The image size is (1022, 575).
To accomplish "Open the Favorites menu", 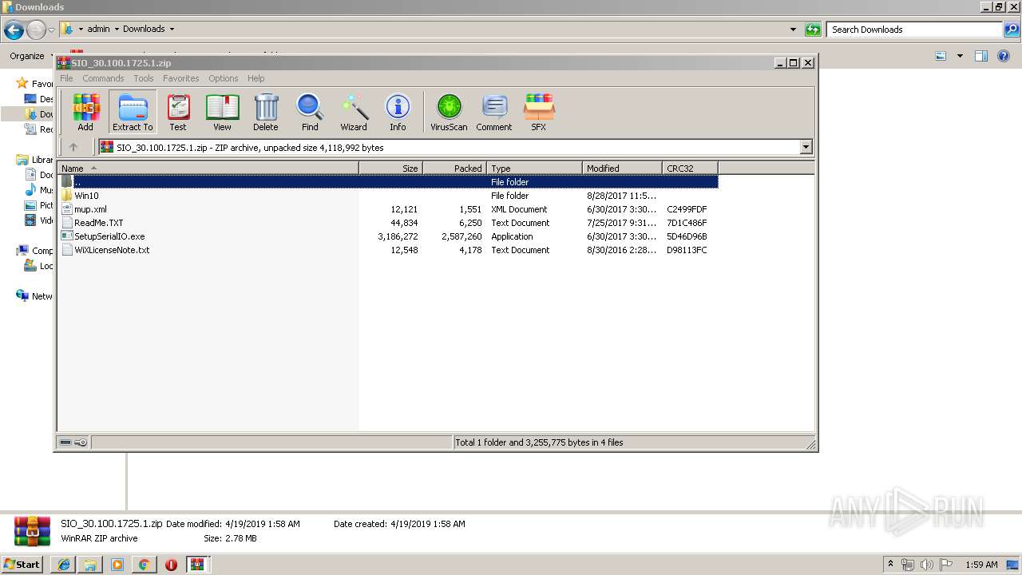I will pos(181,78).
